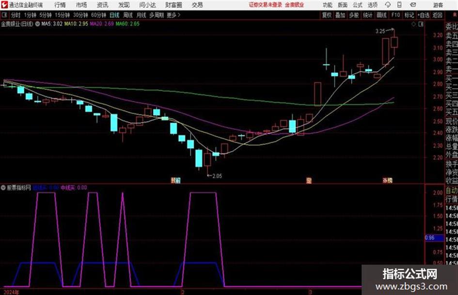This screenshot has width=458, height=295.
Task: Click the 3.25 high price label
Action: (x=380, y=31)
